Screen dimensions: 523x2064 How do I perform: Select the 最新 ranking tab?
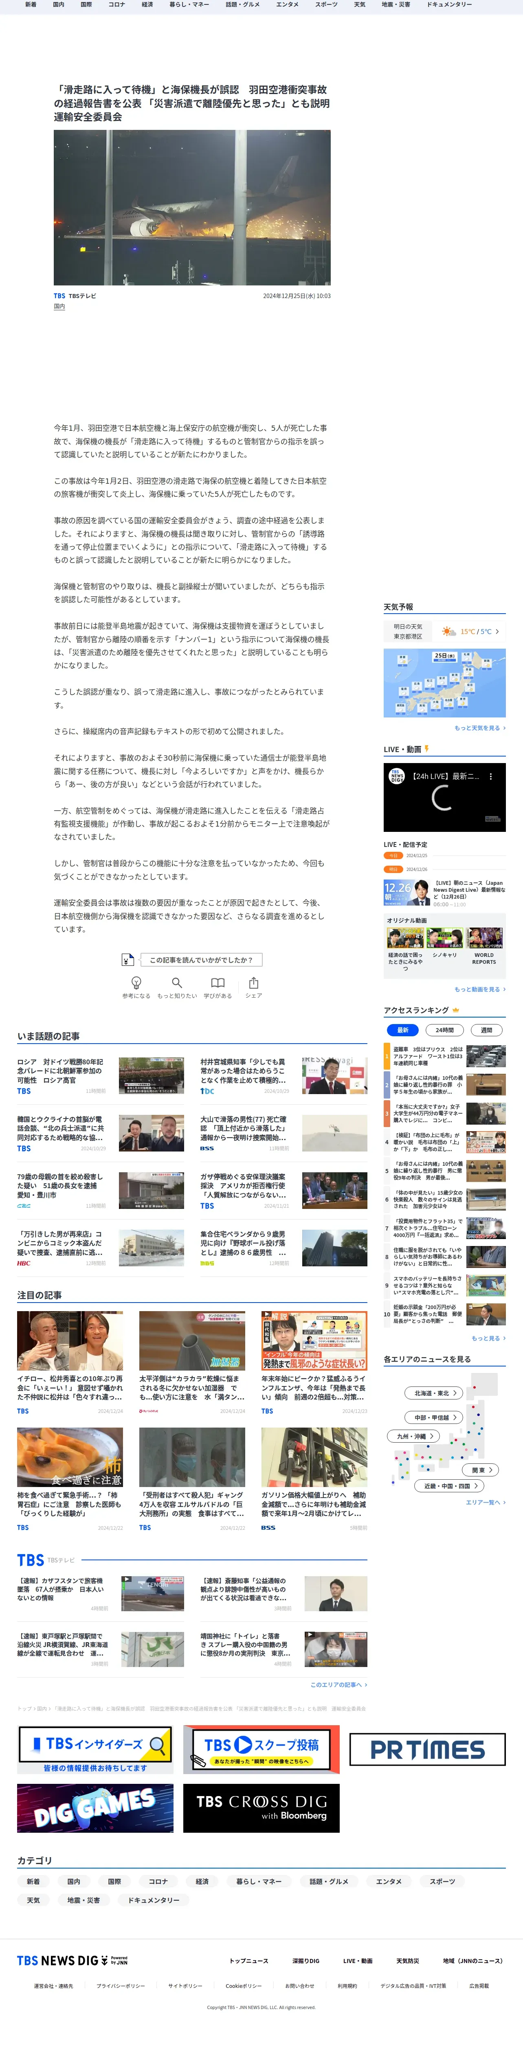(403, 1031)
